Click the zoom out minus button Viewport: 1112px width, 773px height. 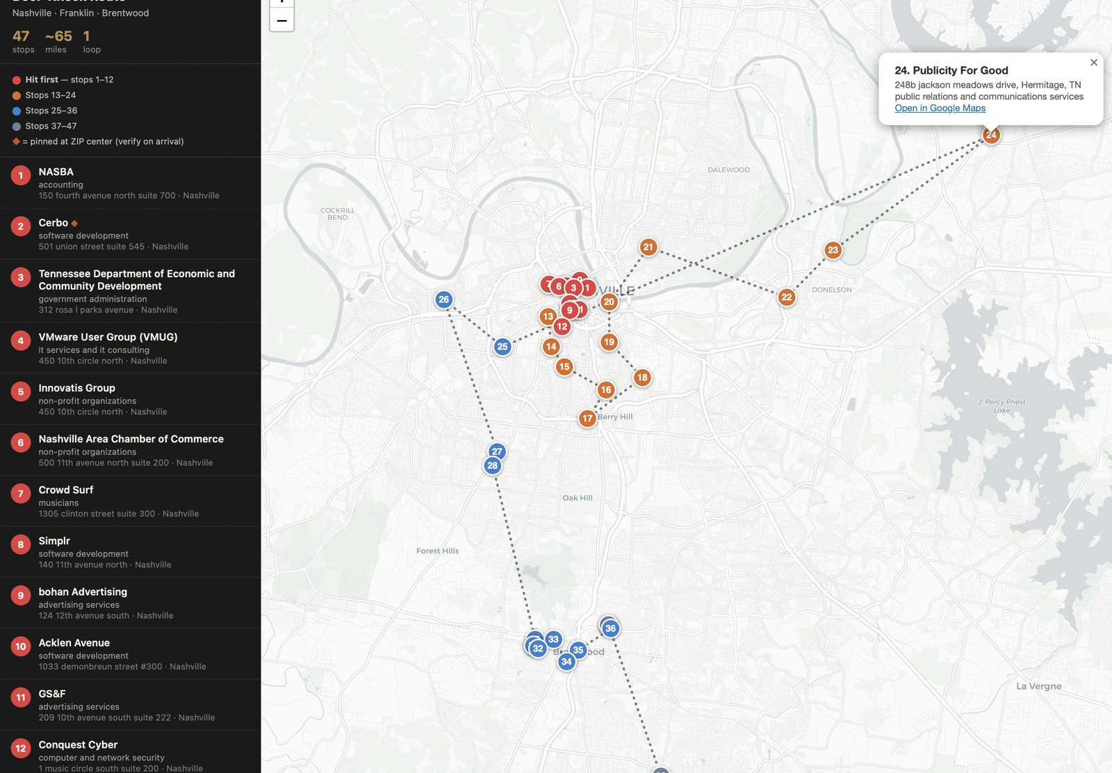(x=281, y=20)
